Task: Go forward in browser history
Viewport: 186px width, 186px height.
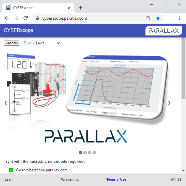Action: tap(16, 18)
